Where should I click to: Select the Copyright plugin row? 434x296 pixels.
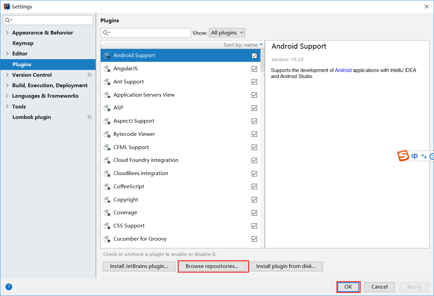[180, 200]
